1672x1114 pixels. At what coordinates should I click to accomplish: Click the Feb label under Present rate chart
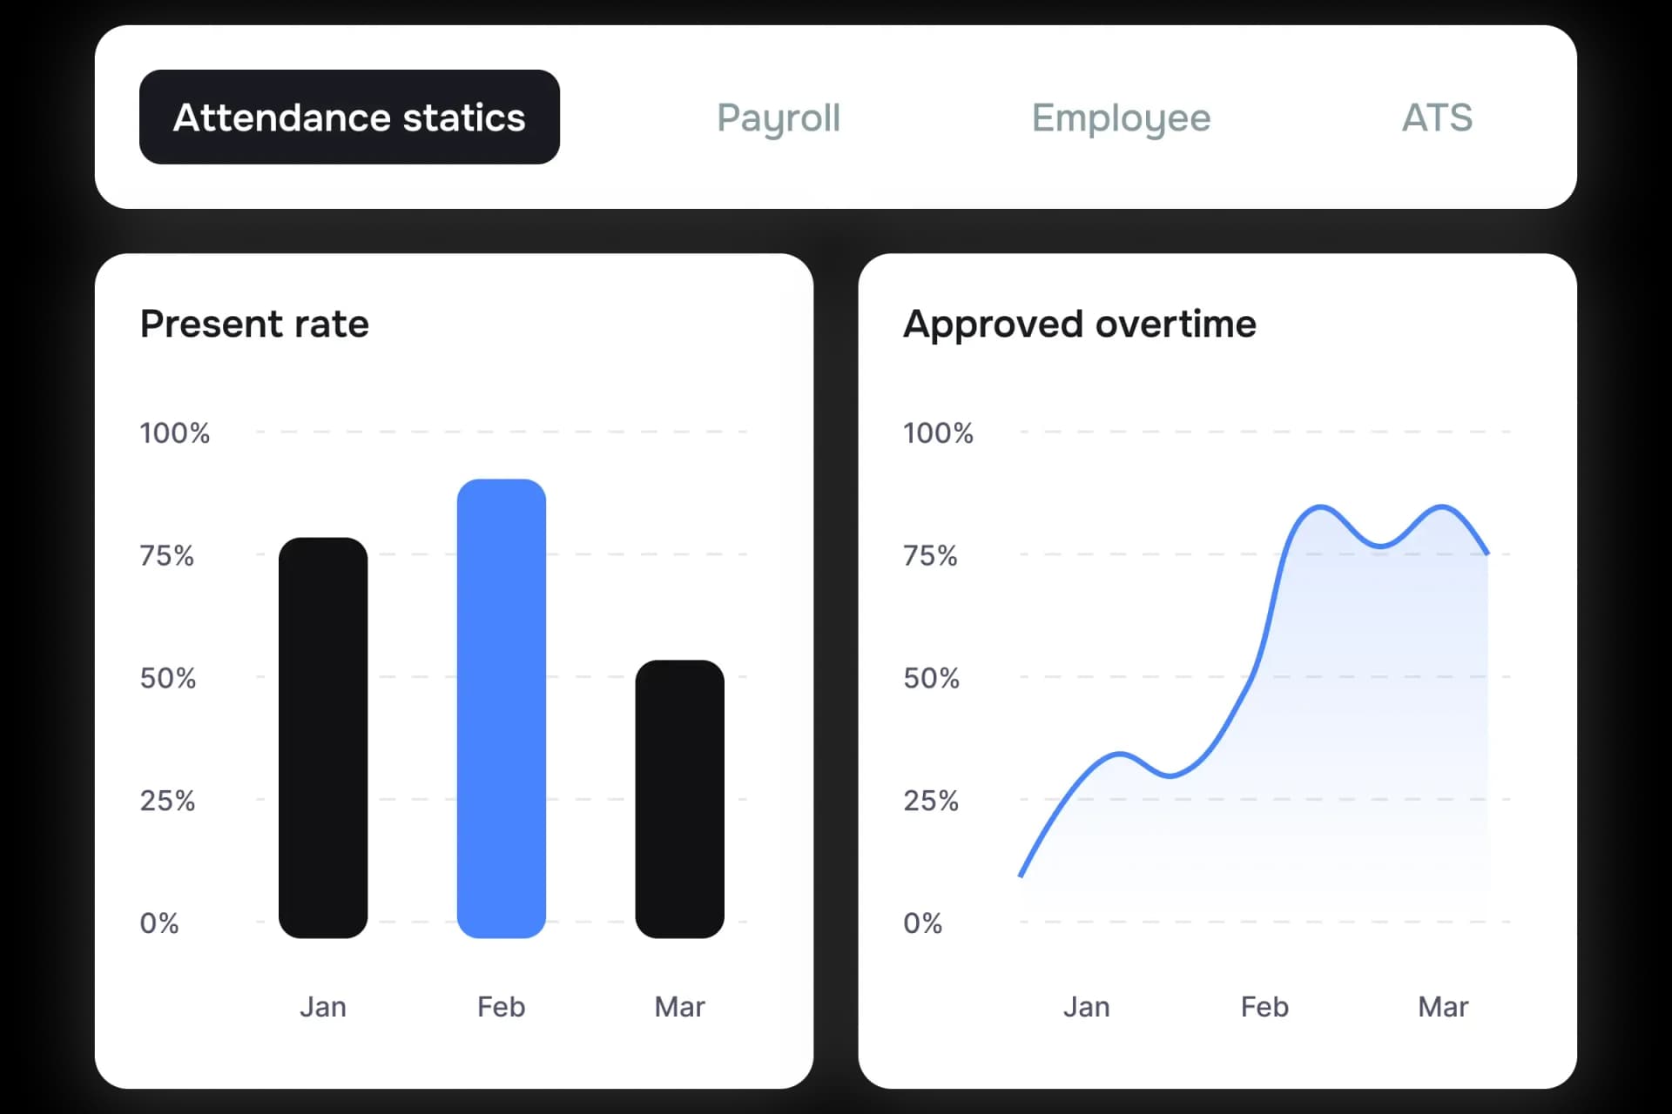(x=500, y=1006)
